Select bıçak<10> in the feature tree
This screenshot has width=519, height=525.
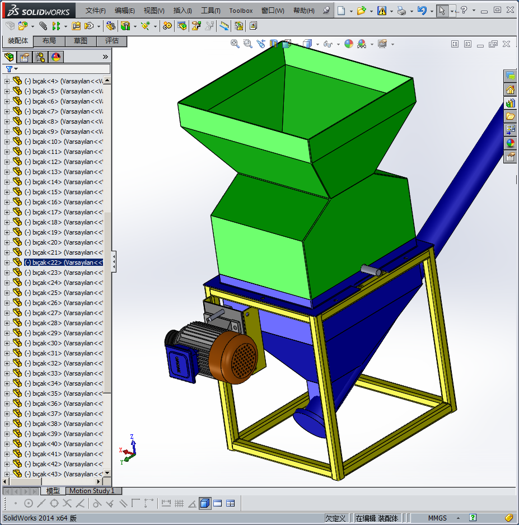click(64, 142)
